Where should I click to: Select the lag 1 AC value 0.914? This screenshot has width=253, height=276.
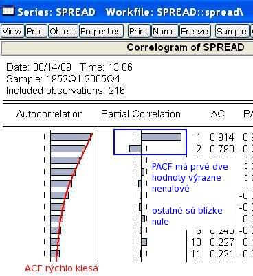[222, 137]
